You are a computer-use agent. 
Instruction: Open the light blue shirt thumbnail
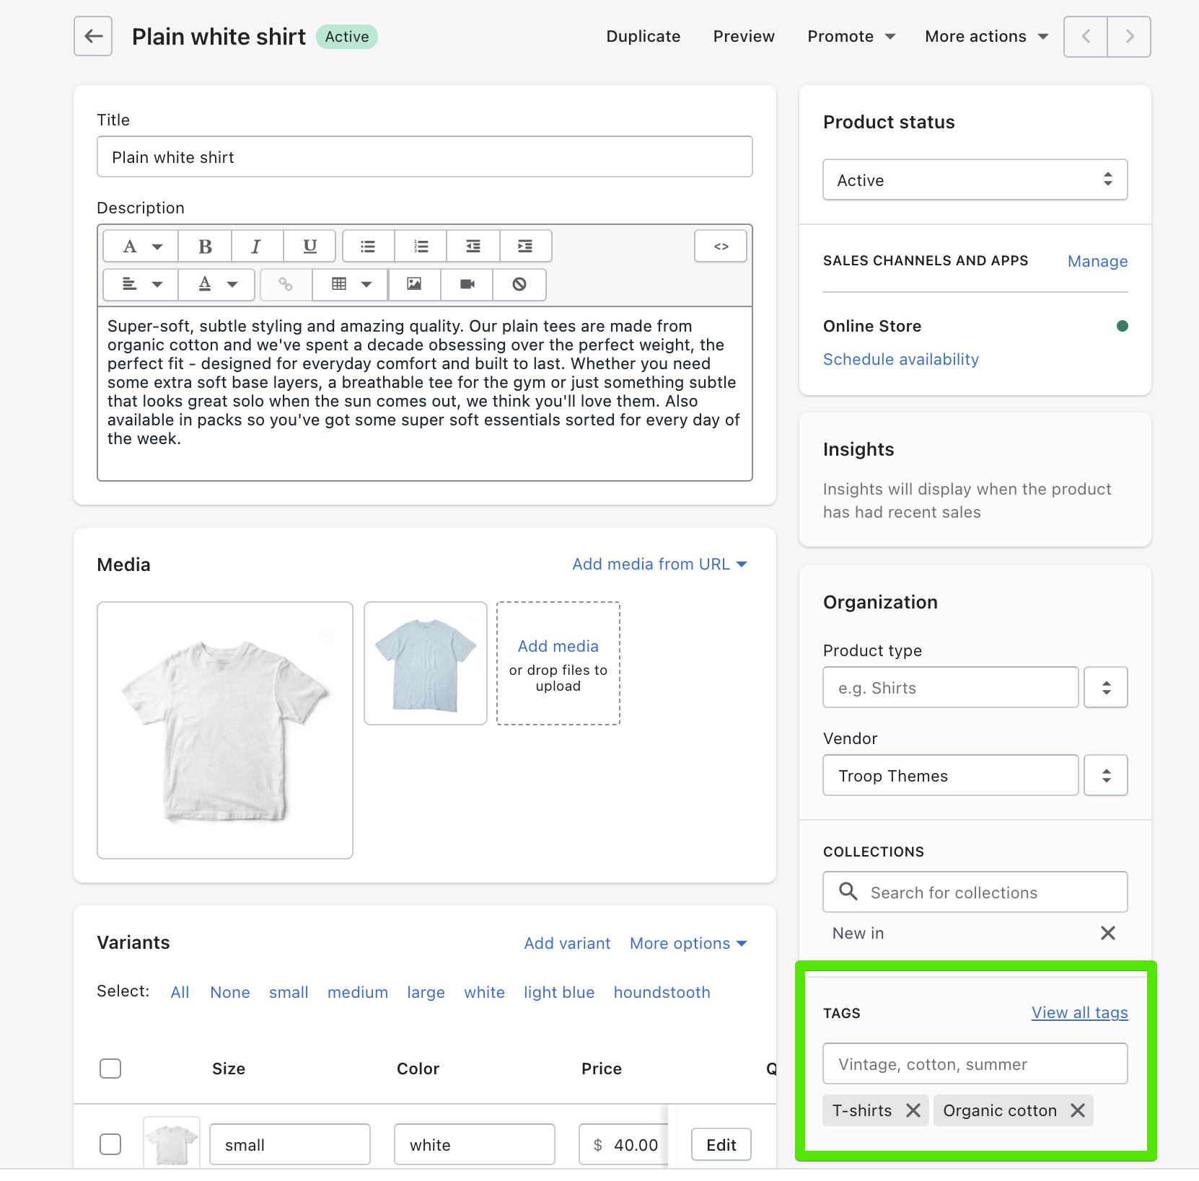point(426,663)
